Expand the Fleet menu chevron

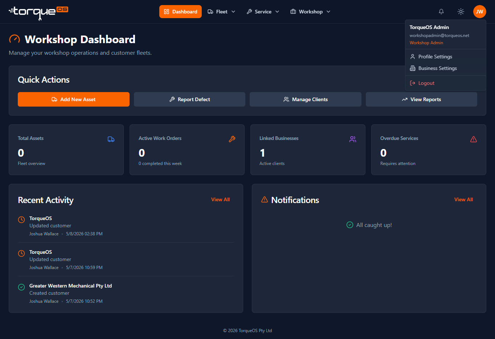tap(233, 12)
